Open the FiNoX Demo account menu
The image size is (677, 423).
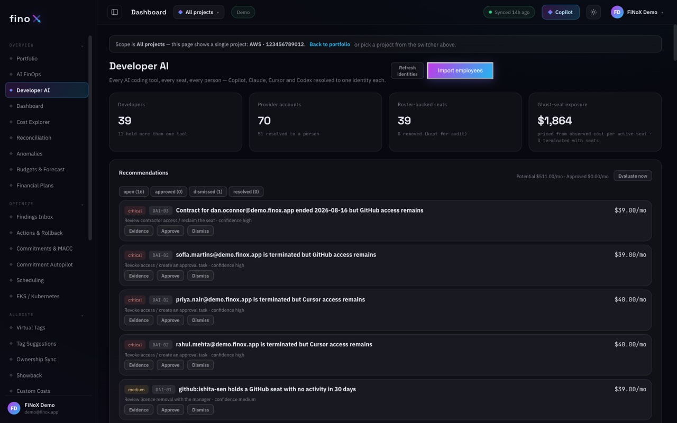637,12
